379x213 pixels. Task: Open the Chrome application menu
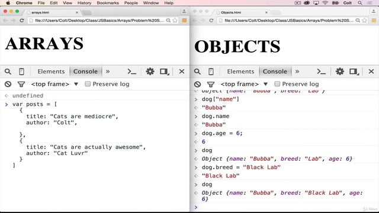pos(24,3)
